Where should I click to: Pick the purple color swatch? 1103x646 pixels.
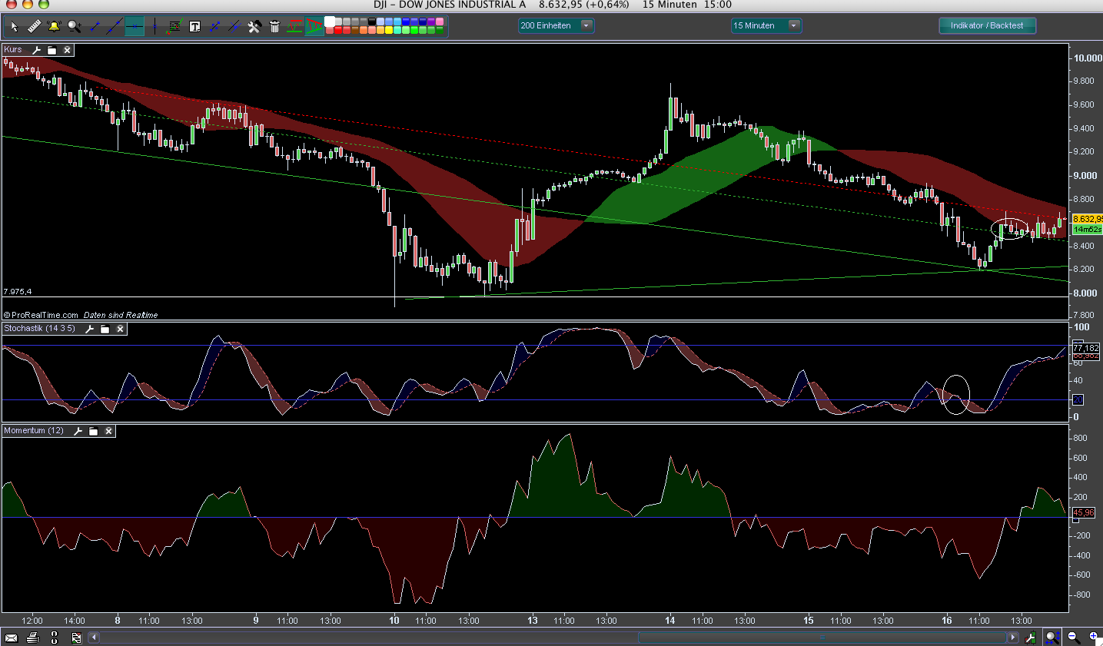coord(431,22)
